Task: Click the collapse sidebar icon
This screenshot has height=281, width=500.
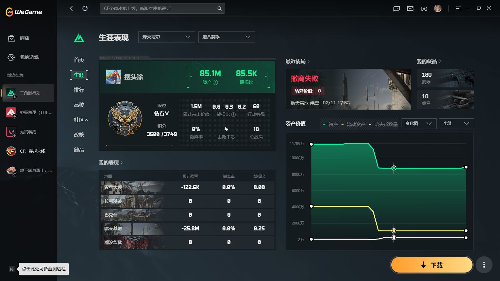Action: [x=12, y=269]
